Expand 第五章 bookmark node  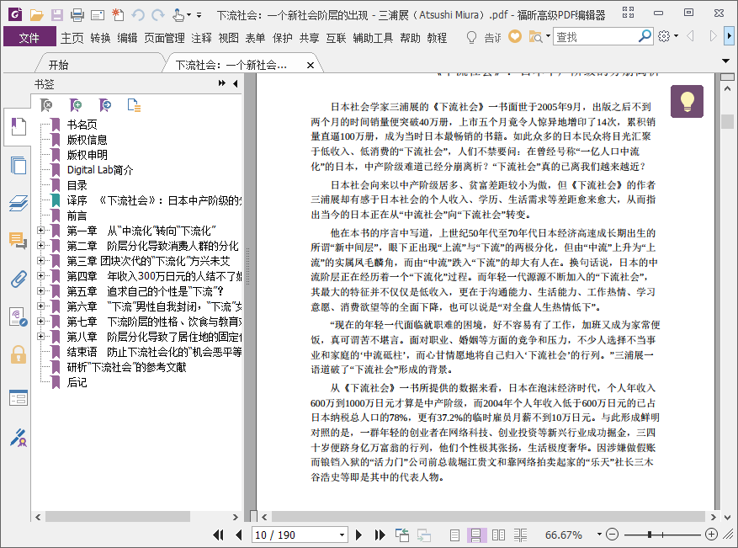[x=41, y=291]
